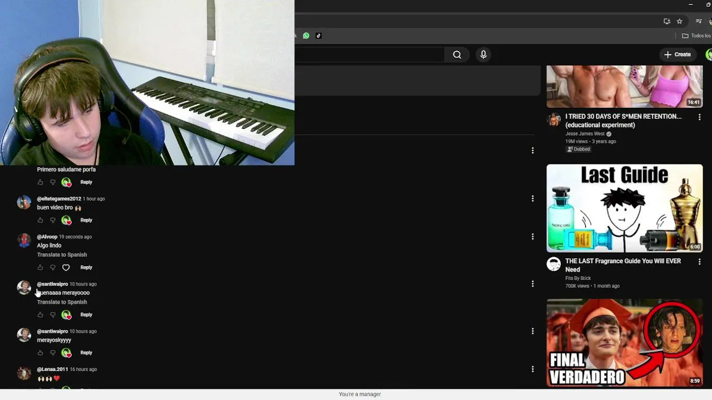Dislike the 'buenaaaa merayoooo' comment
This screenshot has width=712, height=400.
coord(53,314)
